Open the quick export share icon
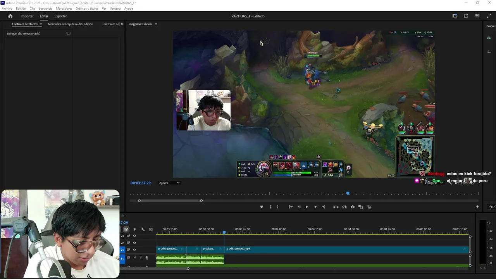Image resolution: width=496 pixels, height=279 pixels. (x=466, y=16)
